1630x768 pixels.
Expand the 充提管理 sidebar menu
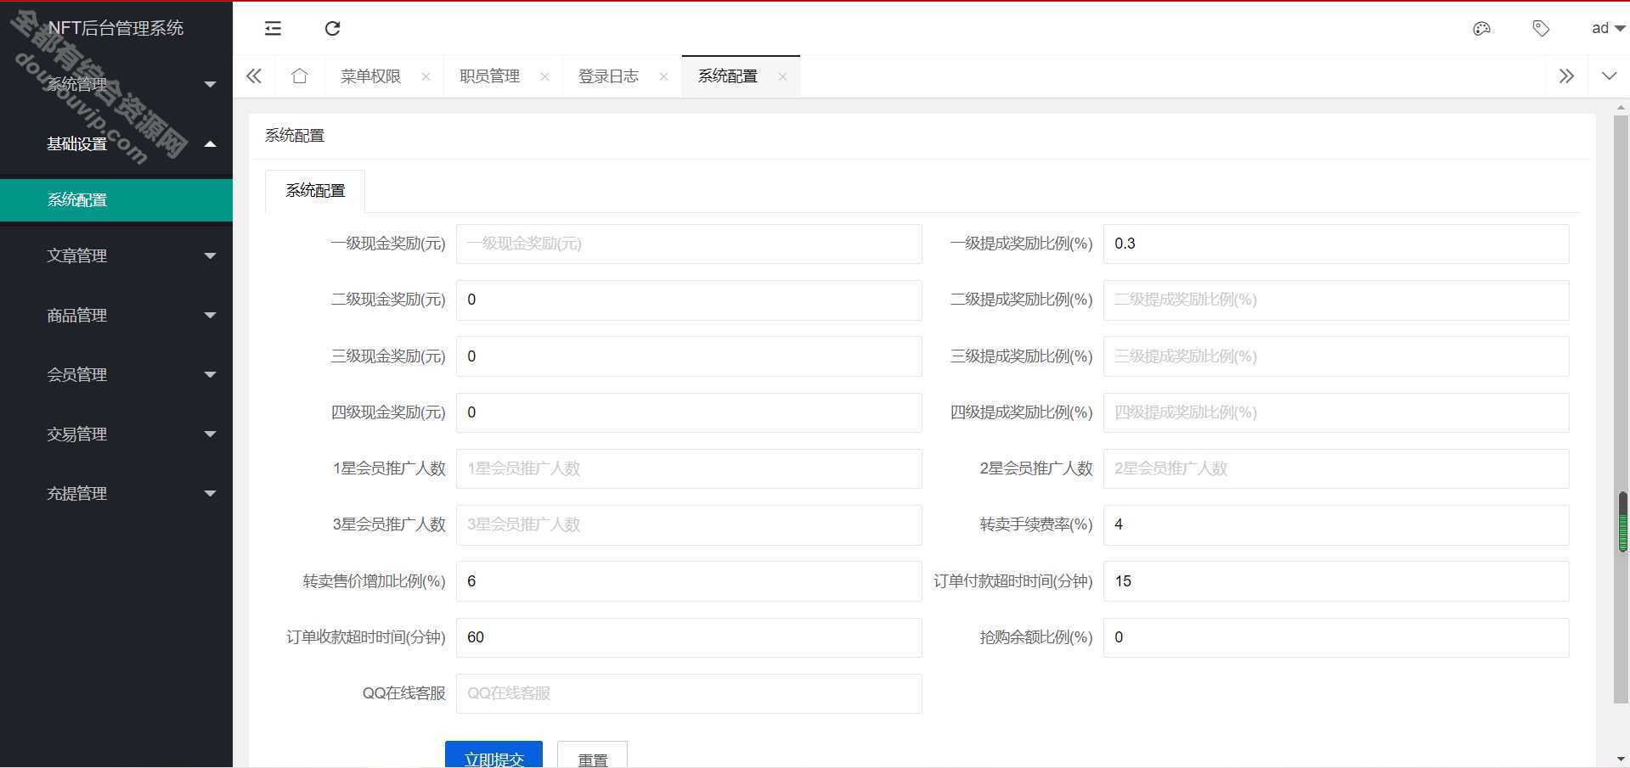[116, 493]
